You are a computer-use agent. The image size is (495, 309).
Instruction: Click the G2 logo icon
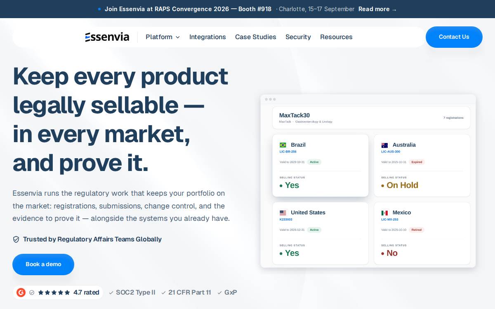(21, 293)
